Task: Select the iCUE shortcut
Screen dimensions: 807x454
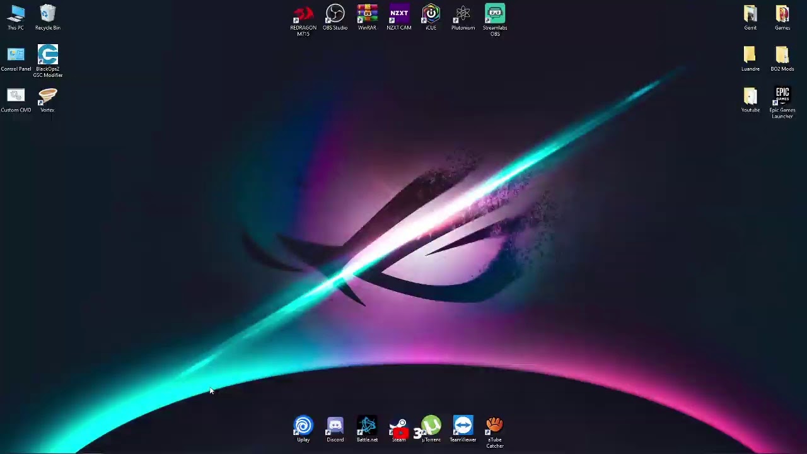Action: [x=431, y=18]
